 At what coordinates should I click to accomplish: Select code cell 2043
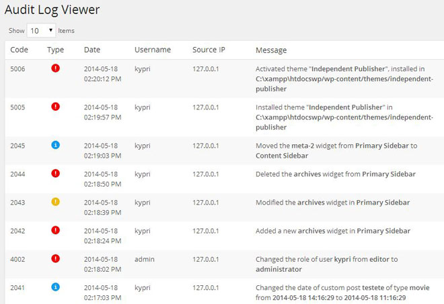[x=17, y=203]
